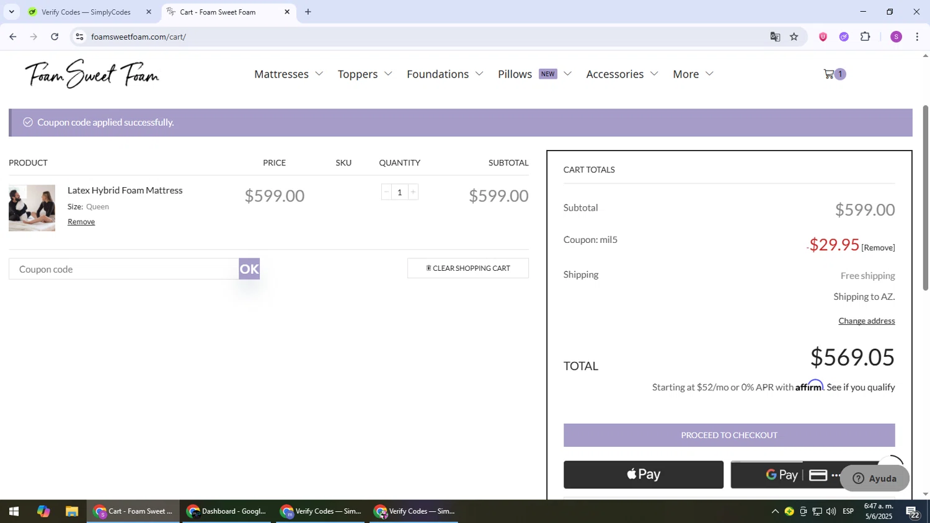Click Proceed to Checkout button

tap(729, 435)
